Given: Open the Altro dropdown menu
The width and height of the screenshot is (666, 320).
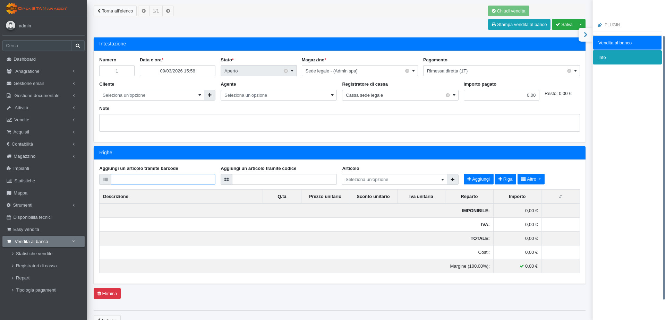Looking at the screenshot, I should 531,179.
